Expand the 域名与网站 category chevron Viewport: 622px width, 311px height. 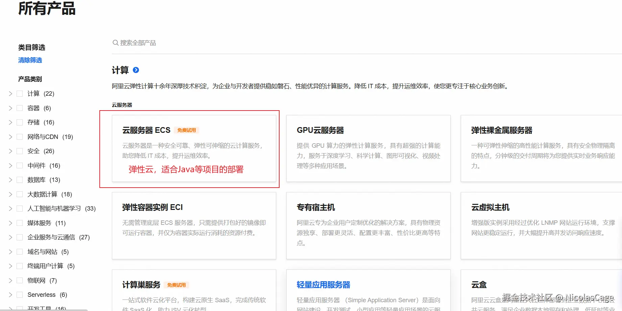[10, 252]
